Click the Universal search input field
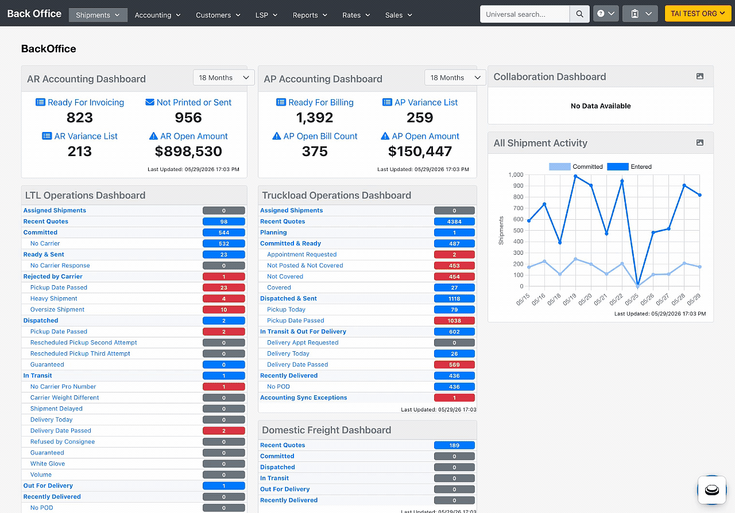This screenshot has height=513, width=735. 525,14
